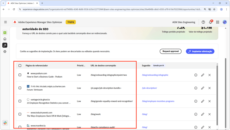Dismiss the vantagecircle.ghost.io suggestion
Screen dimensions: 230x130
209,101
